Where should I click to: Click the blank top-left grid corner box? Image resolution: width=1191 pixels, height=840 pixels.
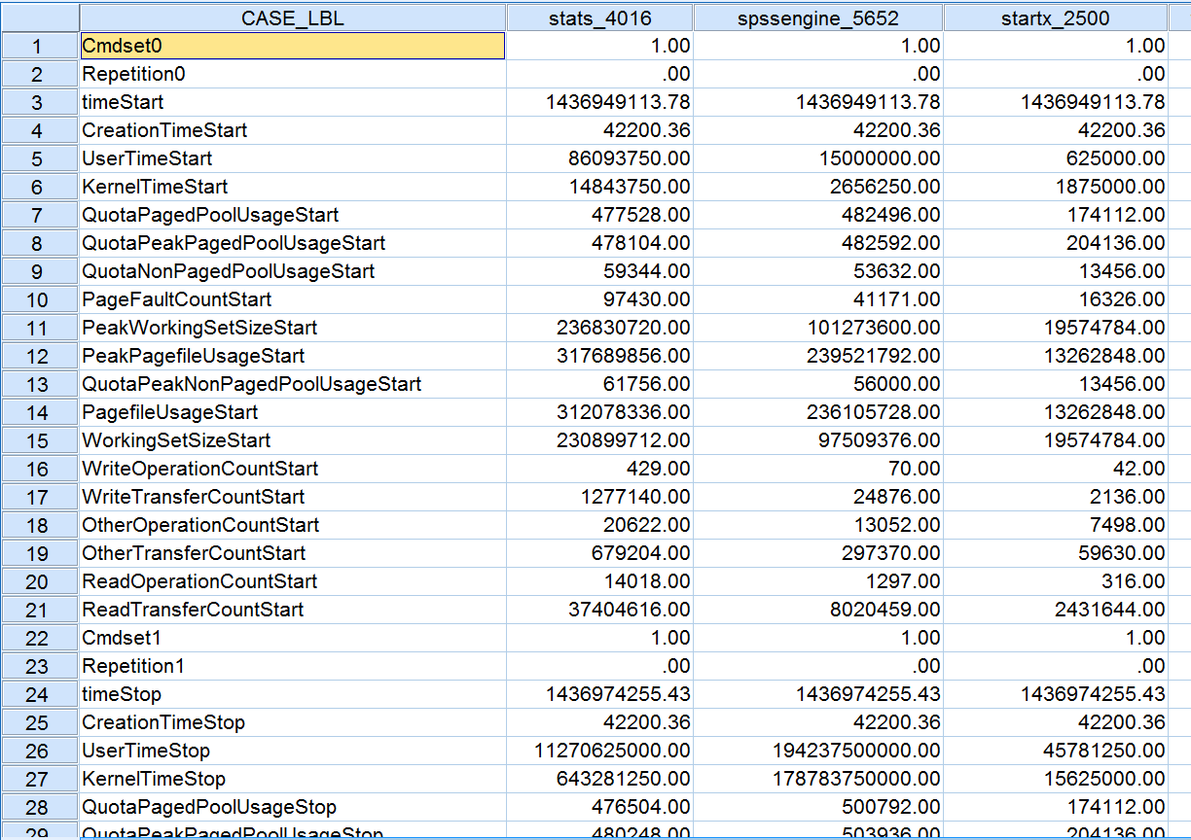point(39,17)
